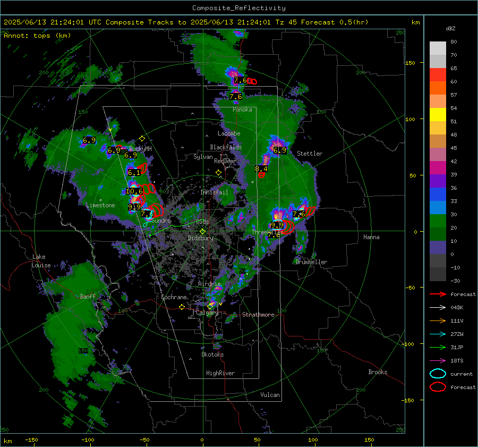478x447 pixels.
Task: Click the Lacombe town label
Action: pos(229,133)
